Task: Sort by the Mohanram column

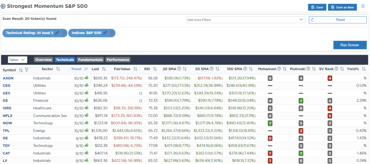Action: (x=285, y=69)
